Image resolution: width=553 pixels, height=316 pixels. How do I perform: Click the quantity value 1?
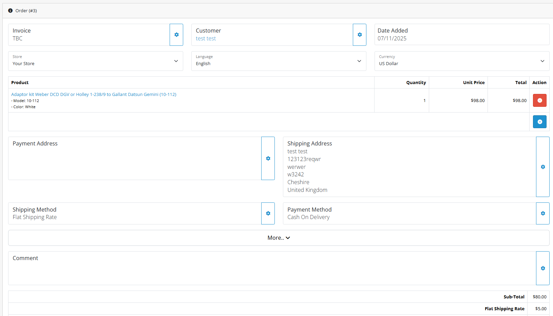pyautogui.click(x=424, y=100)
